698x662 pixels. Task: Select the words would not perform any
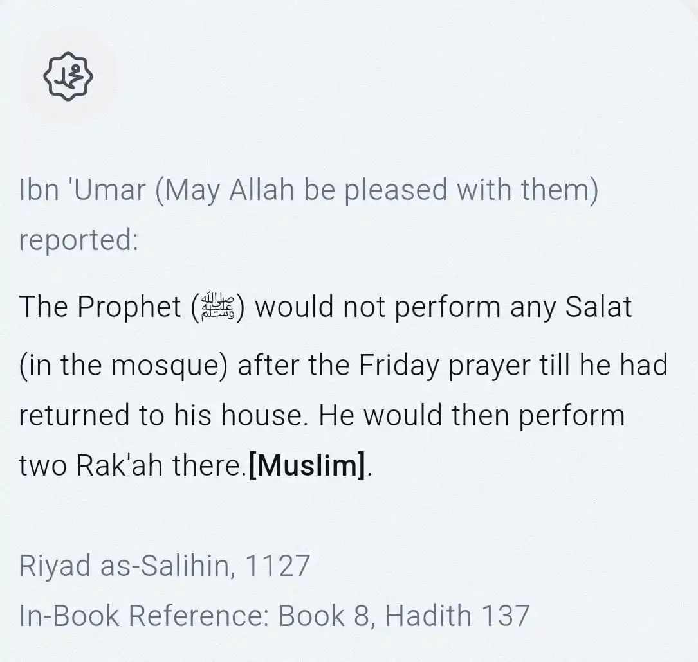405,307
